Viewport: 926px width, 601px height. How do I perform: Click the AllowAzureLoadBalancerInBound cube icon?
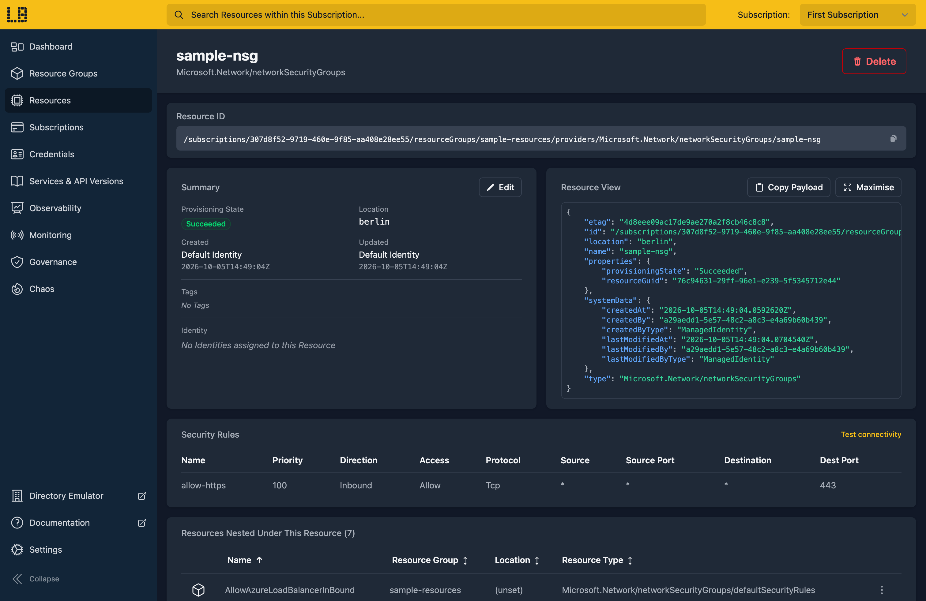click(198, 590)
